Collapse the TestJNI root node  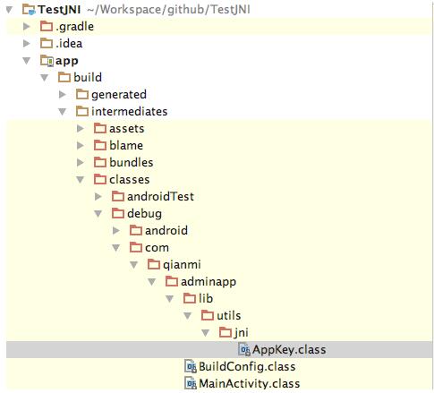pos(9,10)
